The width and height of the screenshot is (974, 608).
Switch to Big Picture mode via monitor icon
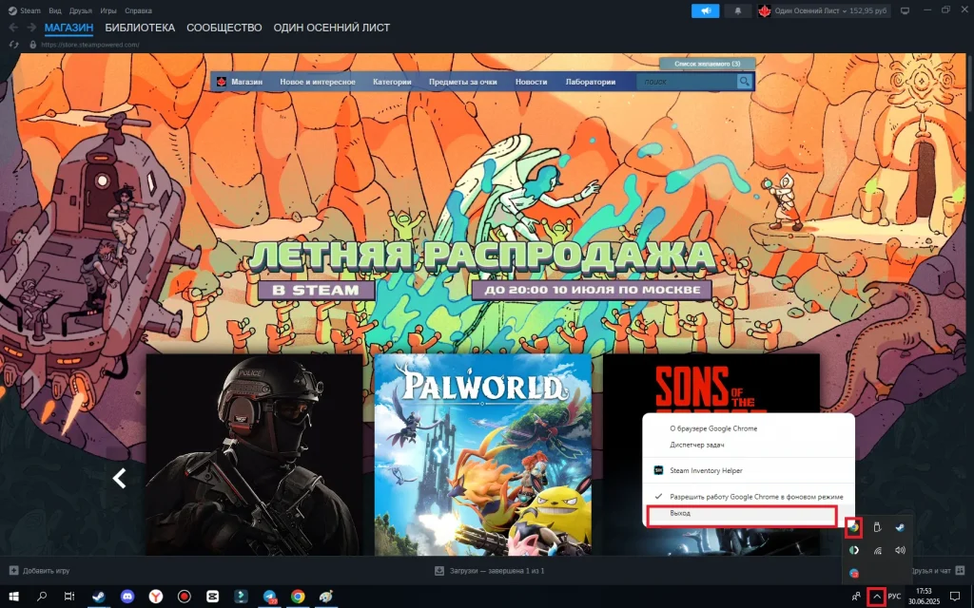906,10
